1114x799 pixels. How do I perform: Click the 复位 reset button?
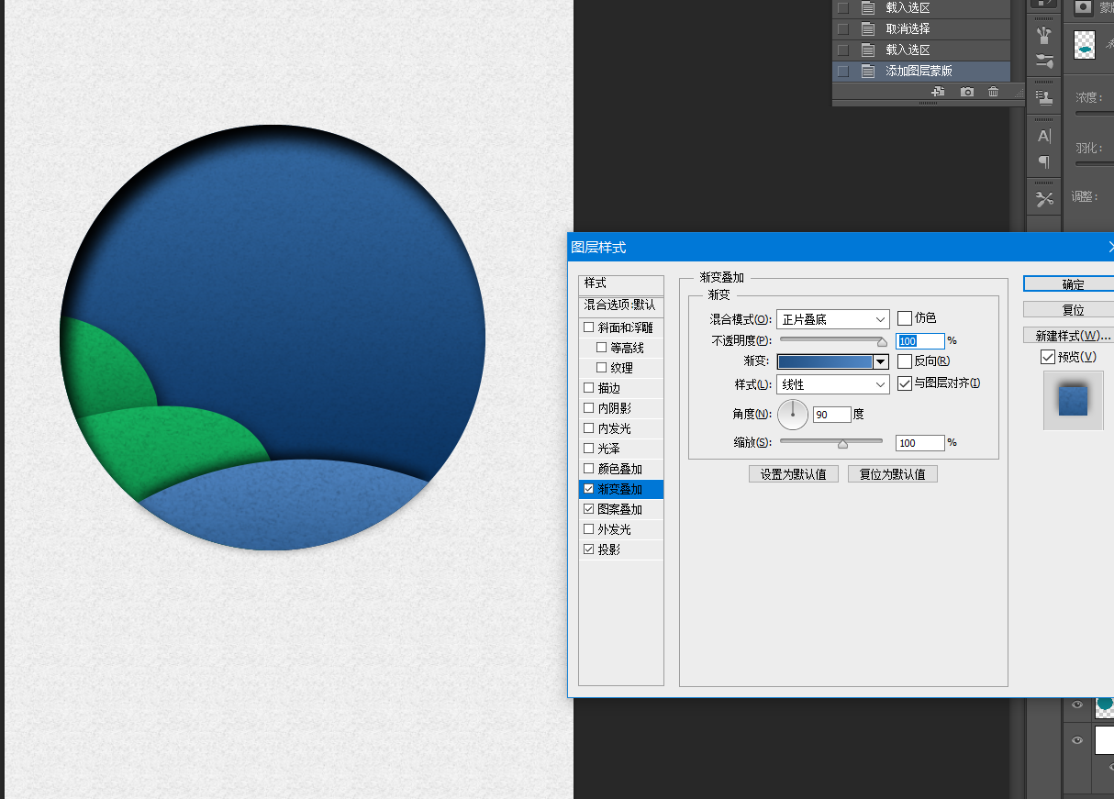click(x=1069, y=310)
